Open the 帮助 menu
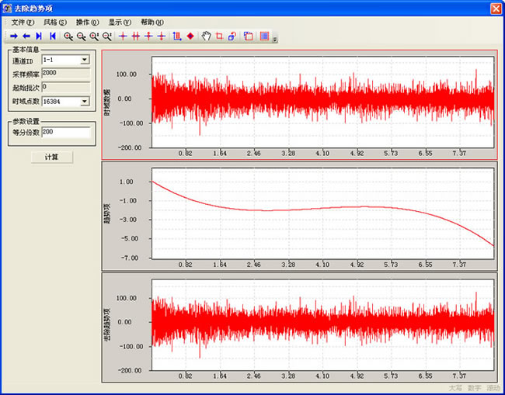505x395 pixels. pyautogui.click(x=152, y=22)
